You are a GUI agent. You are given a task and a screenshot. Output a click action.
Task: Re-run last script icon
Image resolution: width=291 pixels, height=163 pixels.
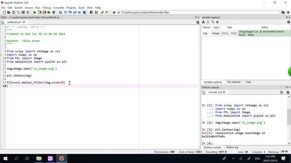coord(54,12)
